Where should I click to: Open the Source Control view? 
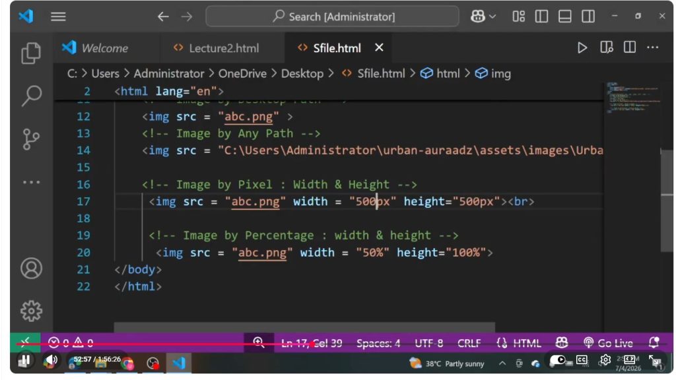31,139
